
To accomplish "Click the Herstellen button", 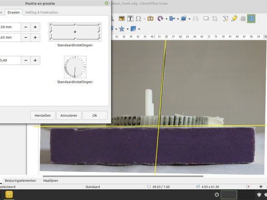I will coord(42,115).
